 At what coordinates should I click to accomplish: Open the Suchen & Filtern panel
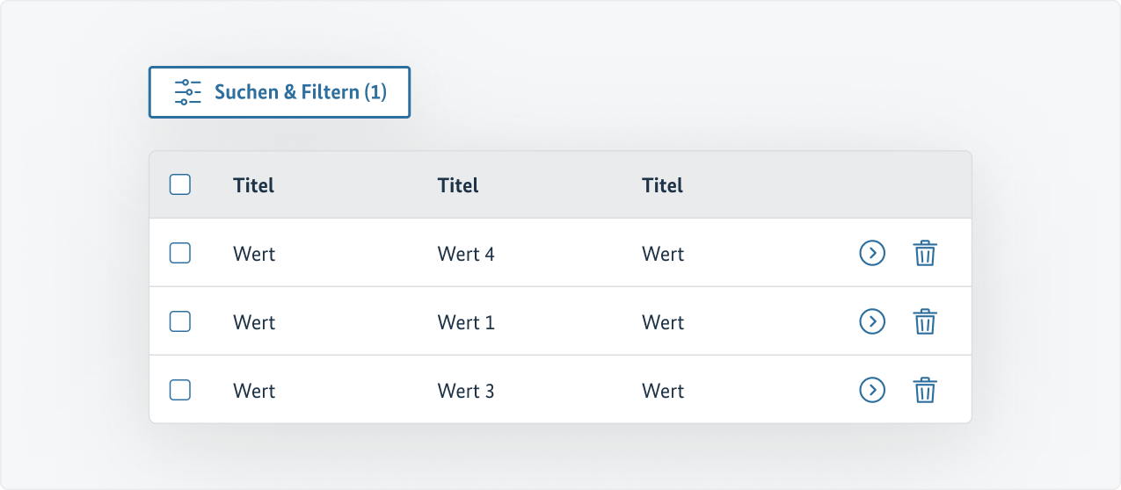point(280,92)
